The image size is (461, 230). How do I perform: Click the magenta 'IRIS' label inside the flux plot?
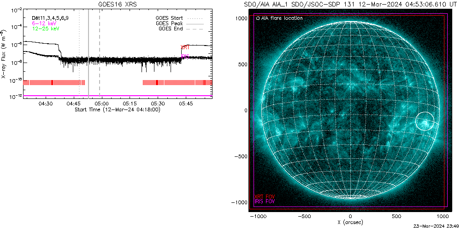(x=185, y=56)
